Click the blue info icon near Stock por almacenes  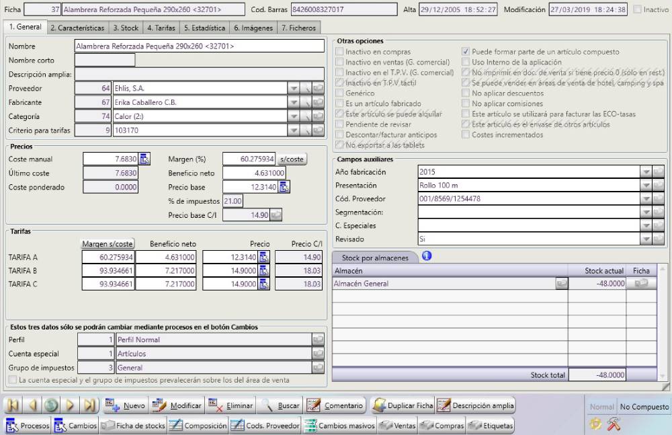coord(426,256)
